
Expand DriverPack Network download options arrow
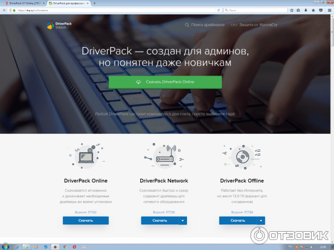[x=183, y=221]
